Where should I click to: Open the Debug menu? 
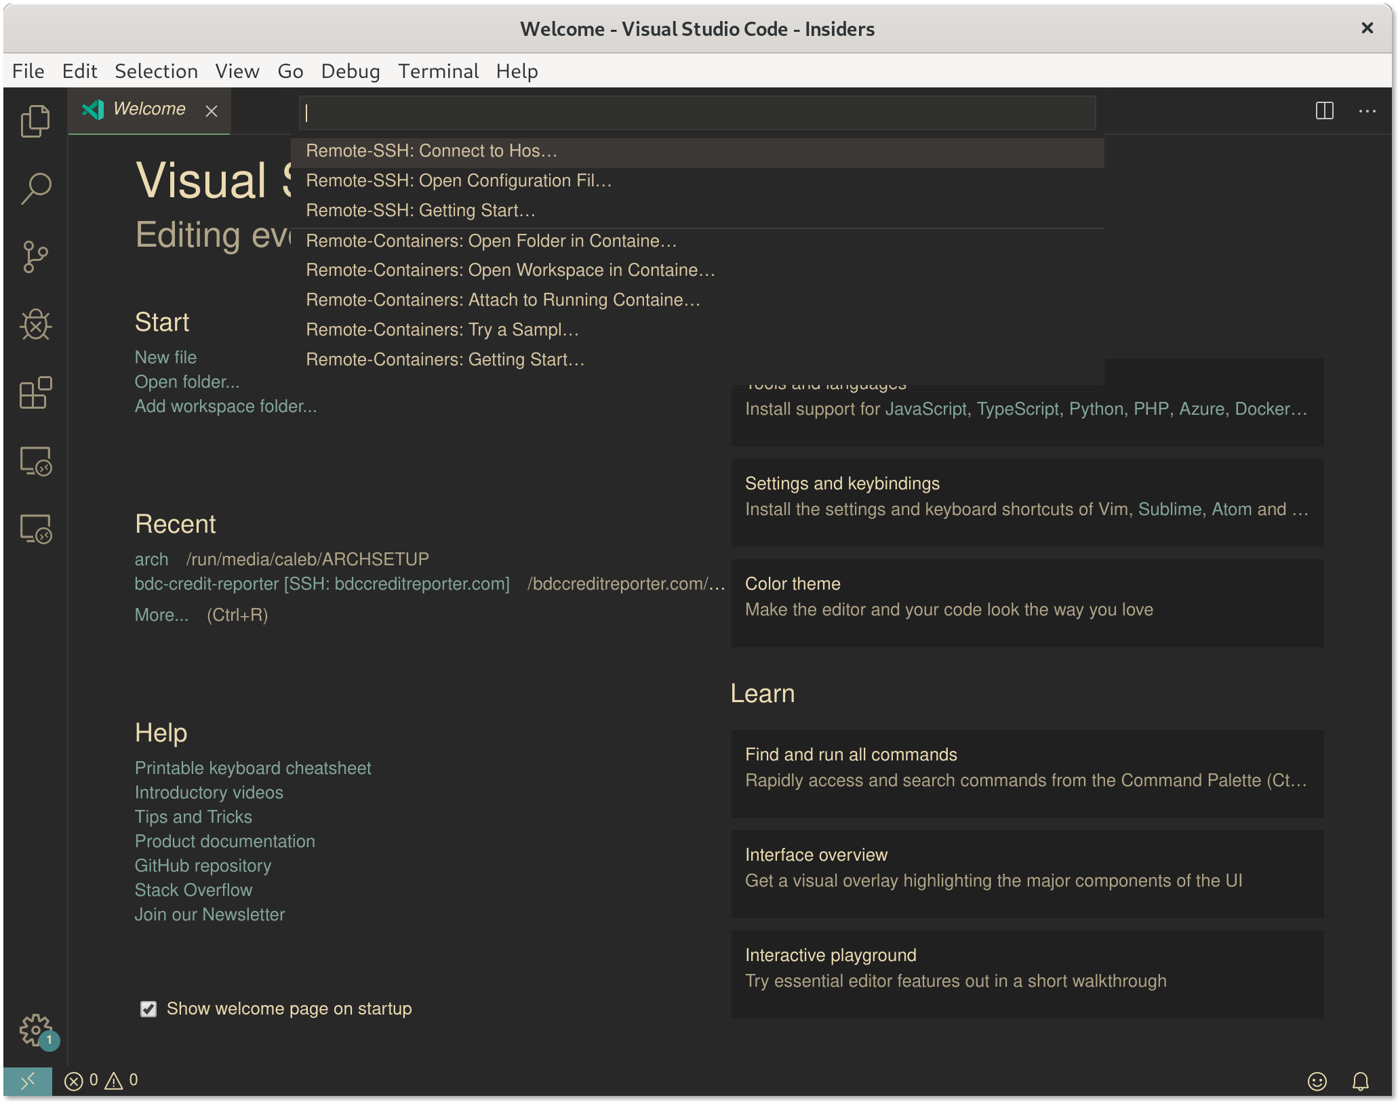pos(351,71)
